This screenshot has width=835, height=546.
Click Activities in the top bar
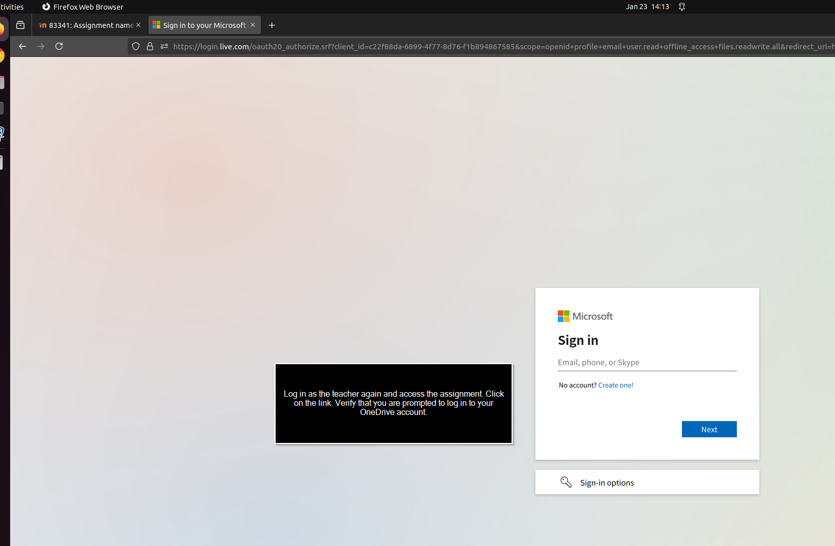[12, 7]
